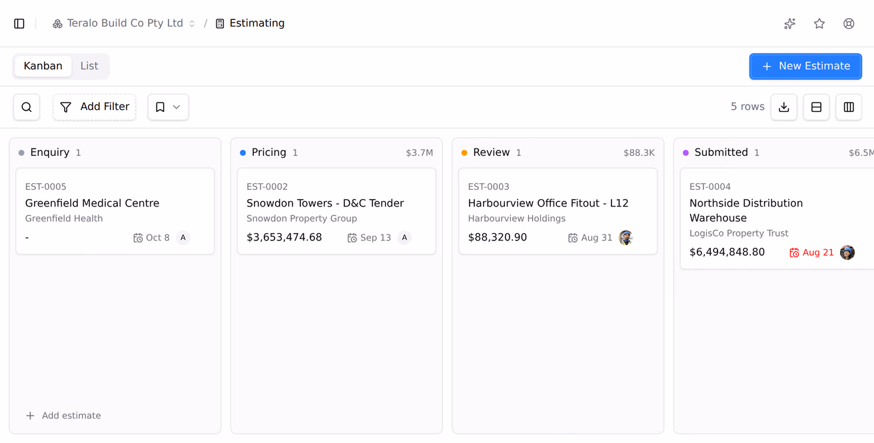
Task: Create a New Estimate
Action: [x=805, y=66]
